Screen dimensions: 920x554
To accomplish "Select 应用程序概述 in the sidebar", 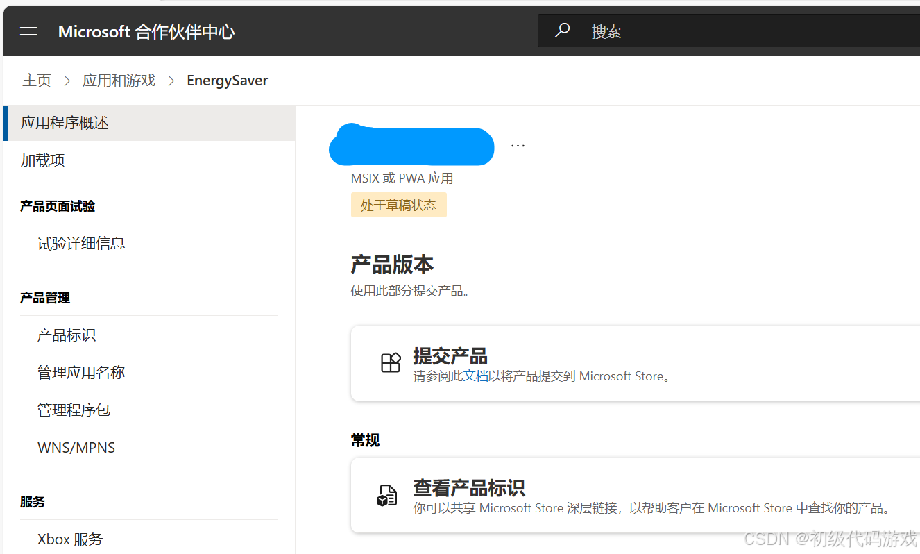I will click(x=149, y=123).
